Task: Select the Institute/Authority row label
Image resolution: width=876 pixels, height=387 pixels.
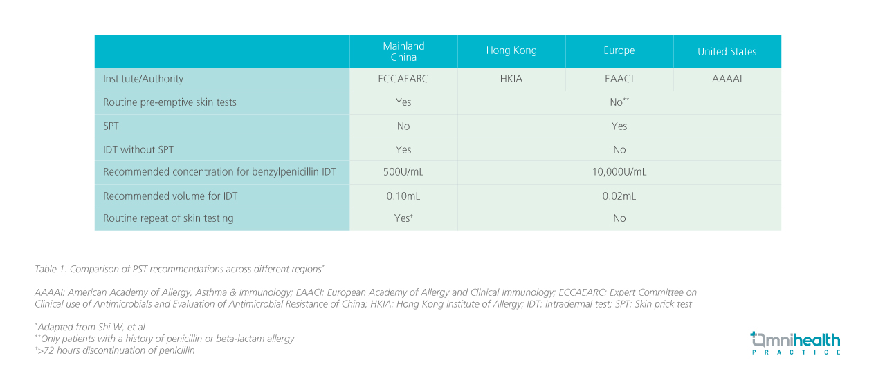Action: [x=143, y=79]
